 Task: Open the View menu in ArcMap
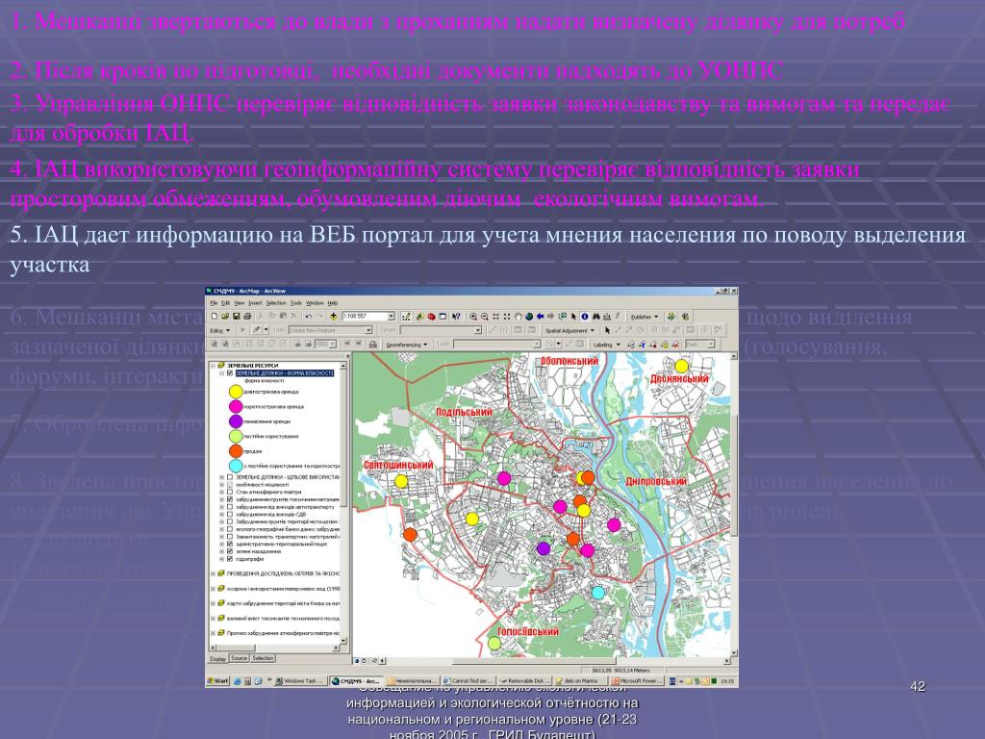[240, 303]
